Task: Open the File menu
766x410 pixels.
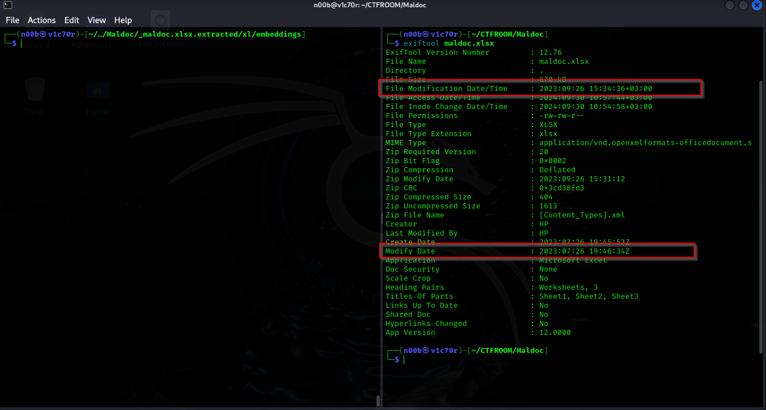Action: [12, 20]
